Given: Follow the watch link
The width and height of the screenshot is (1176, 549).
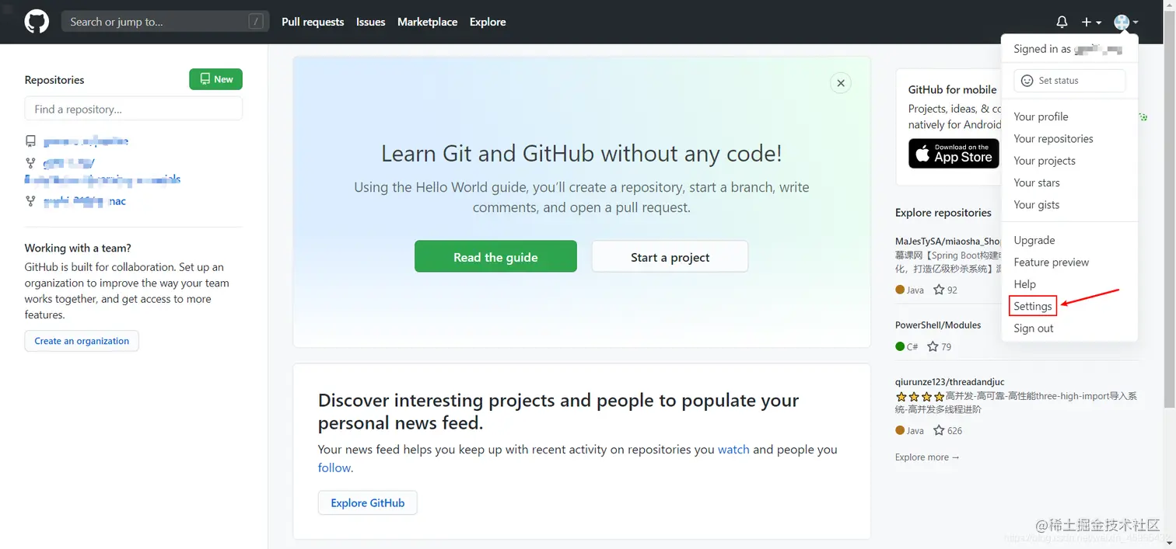Looking at the screenshot, I should (x=733, y=449).
